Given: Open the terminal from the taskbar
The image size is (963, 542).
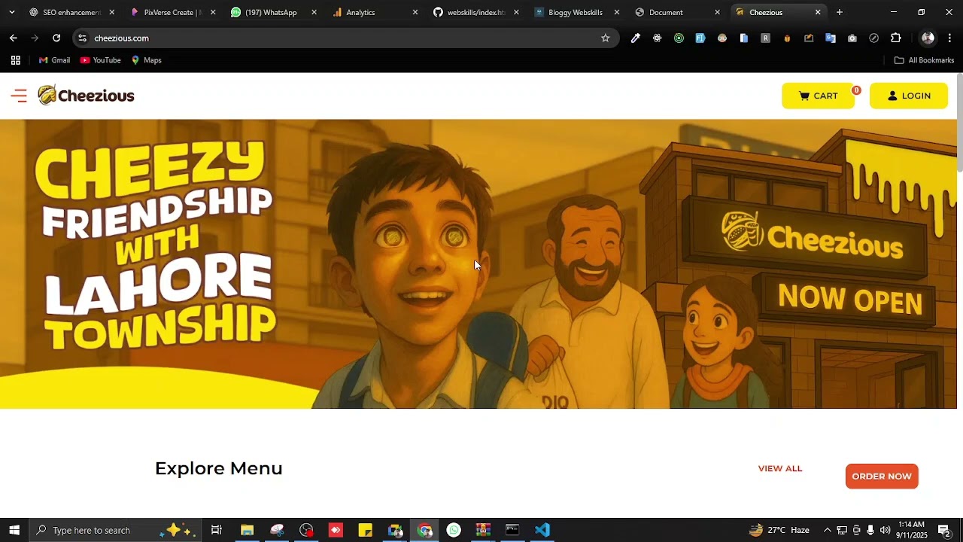Looking at the screenshot, I should [x=512, y=530].
